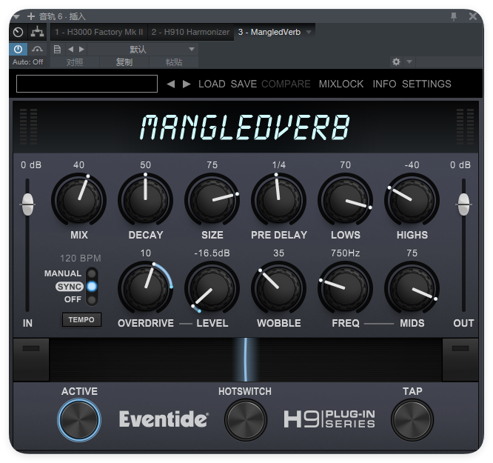Click the 1/4 pre delay value
Image resolution: width=493 pixels, height=463 pixels.
(278, 165)
